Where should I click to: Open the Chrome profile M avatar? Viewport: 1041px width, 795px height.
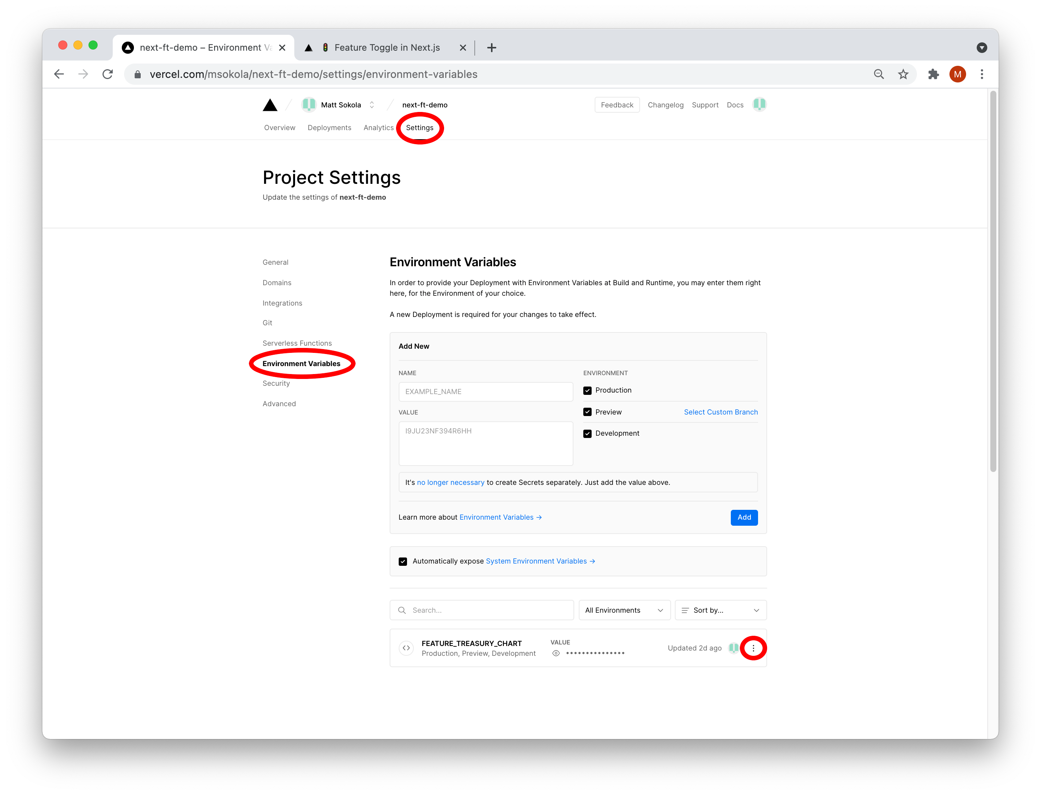[957, 74]
